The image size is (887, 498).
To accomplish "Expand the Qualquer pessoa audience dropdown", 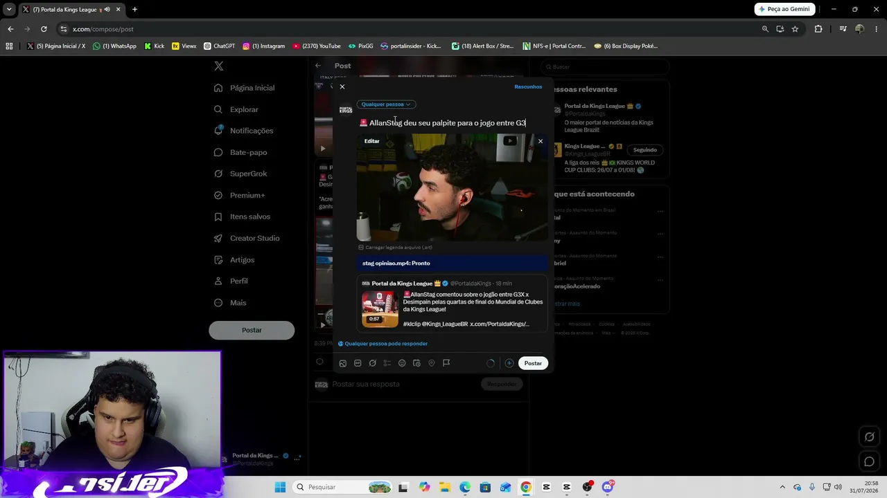I will [386, 104].
